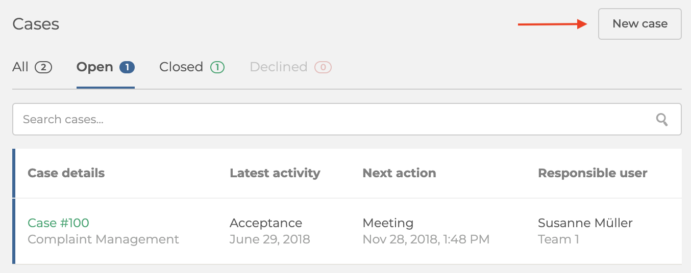Select the Declined tab
The height and width of the screenshot is (273, 691).
pos(291,67)
